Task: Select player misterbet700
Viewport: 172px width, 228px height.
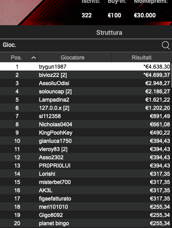Action: pyautogui.click(x=85, y=182)
